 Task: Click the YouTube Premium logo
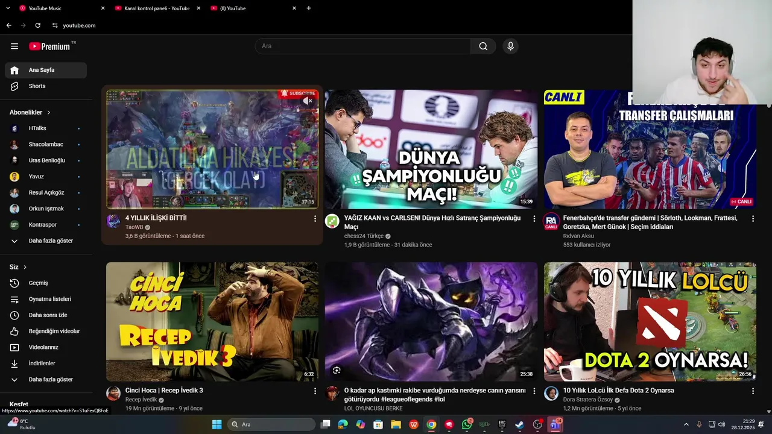tap(49, 46)
